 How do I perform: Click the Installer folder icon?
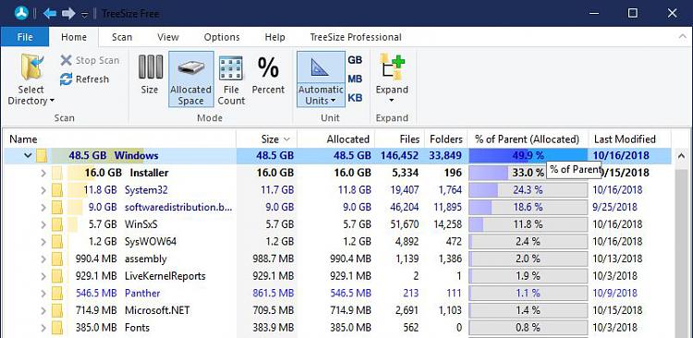click(57, 173)
